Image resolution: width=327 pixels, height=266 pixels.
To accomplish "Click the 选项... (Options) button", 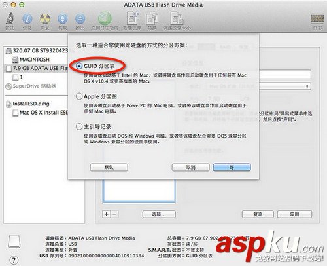I will (159, 214).
